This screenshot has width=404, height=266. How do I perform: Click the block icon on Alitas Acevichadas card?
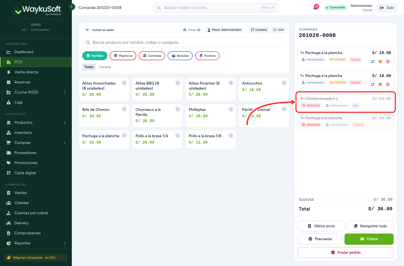[124, 83]
